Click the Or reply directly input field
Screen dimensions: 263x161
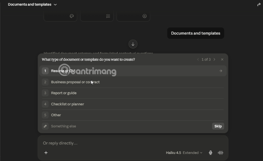coord(132,143)
